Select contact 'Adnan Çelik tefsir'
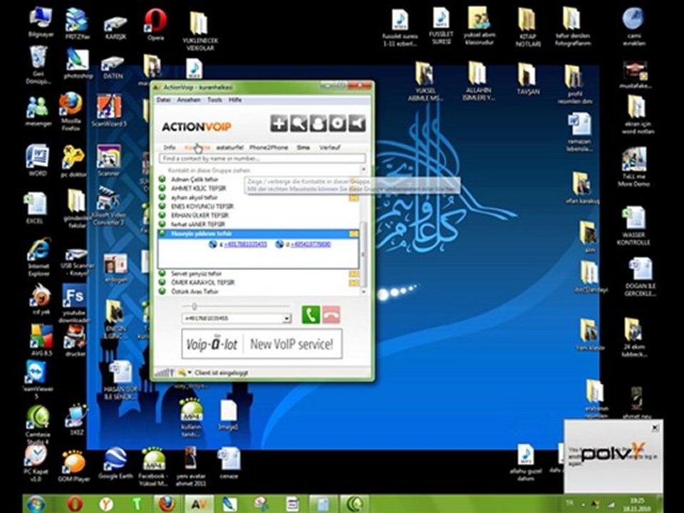 [194, 180]
